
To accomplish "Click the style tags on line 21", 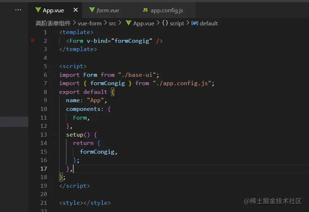I will click(x=85, y=203).
